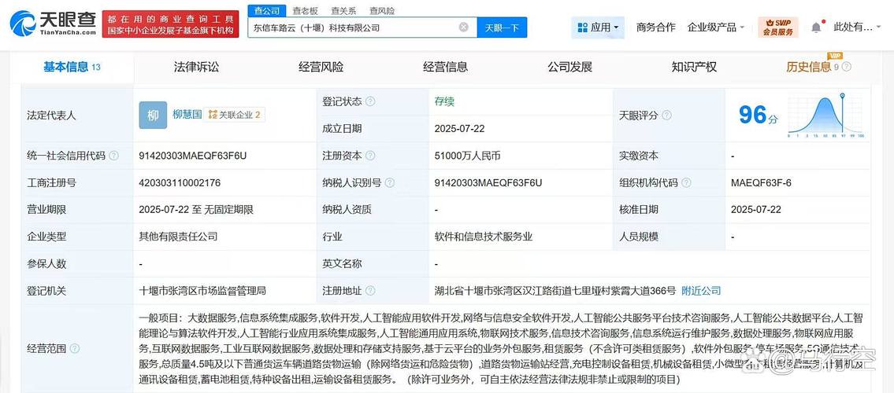Image resolution: width=894 pixels, height=393 pixels.
Task: Click the help icon beside 天眼评分
Action: tap(666, 116)
